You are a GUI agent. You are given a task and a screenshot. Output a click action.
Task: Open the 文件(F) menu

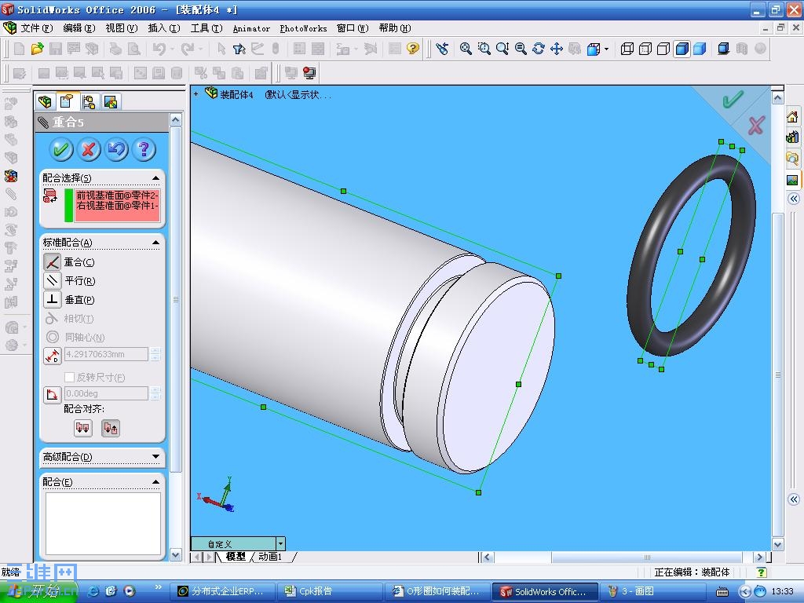tap(36, 28)
